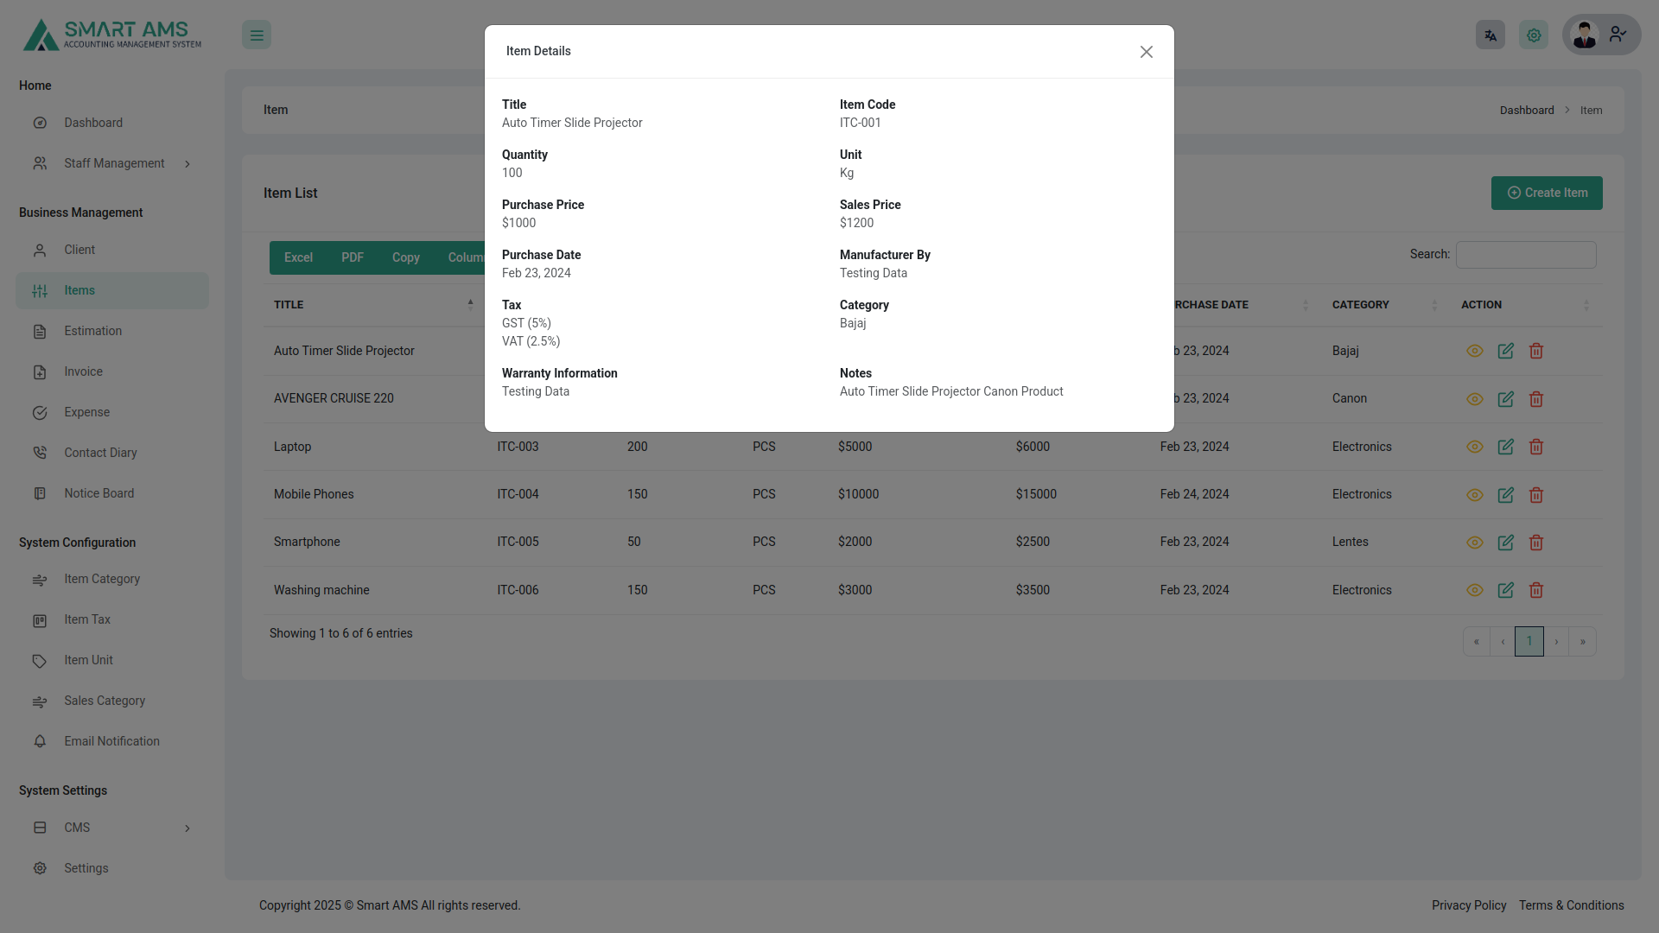
Task: View Laptop row using its eye icon
Action: 1475,447
